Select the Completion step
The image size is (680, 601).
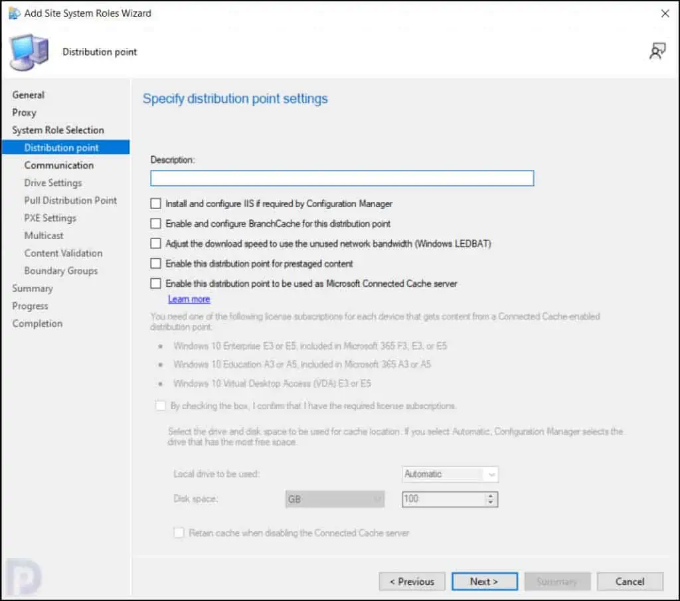click(37, 323)
